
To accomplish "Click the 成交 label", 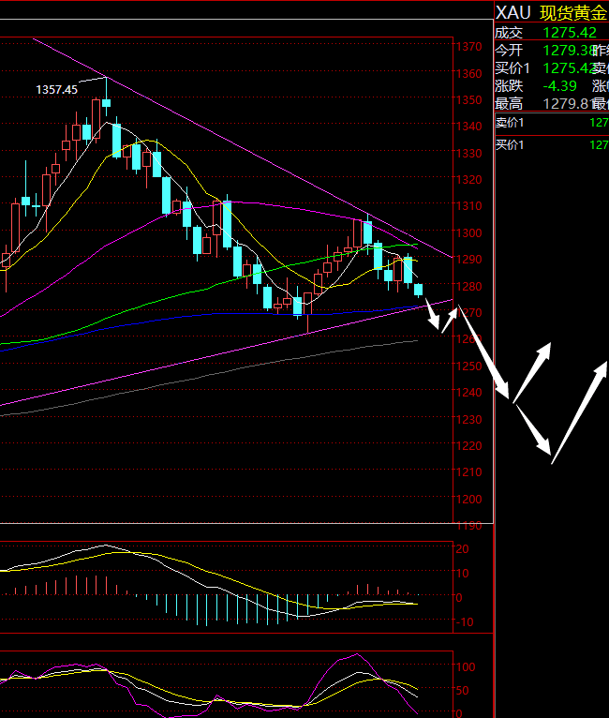I will (509, 33).
